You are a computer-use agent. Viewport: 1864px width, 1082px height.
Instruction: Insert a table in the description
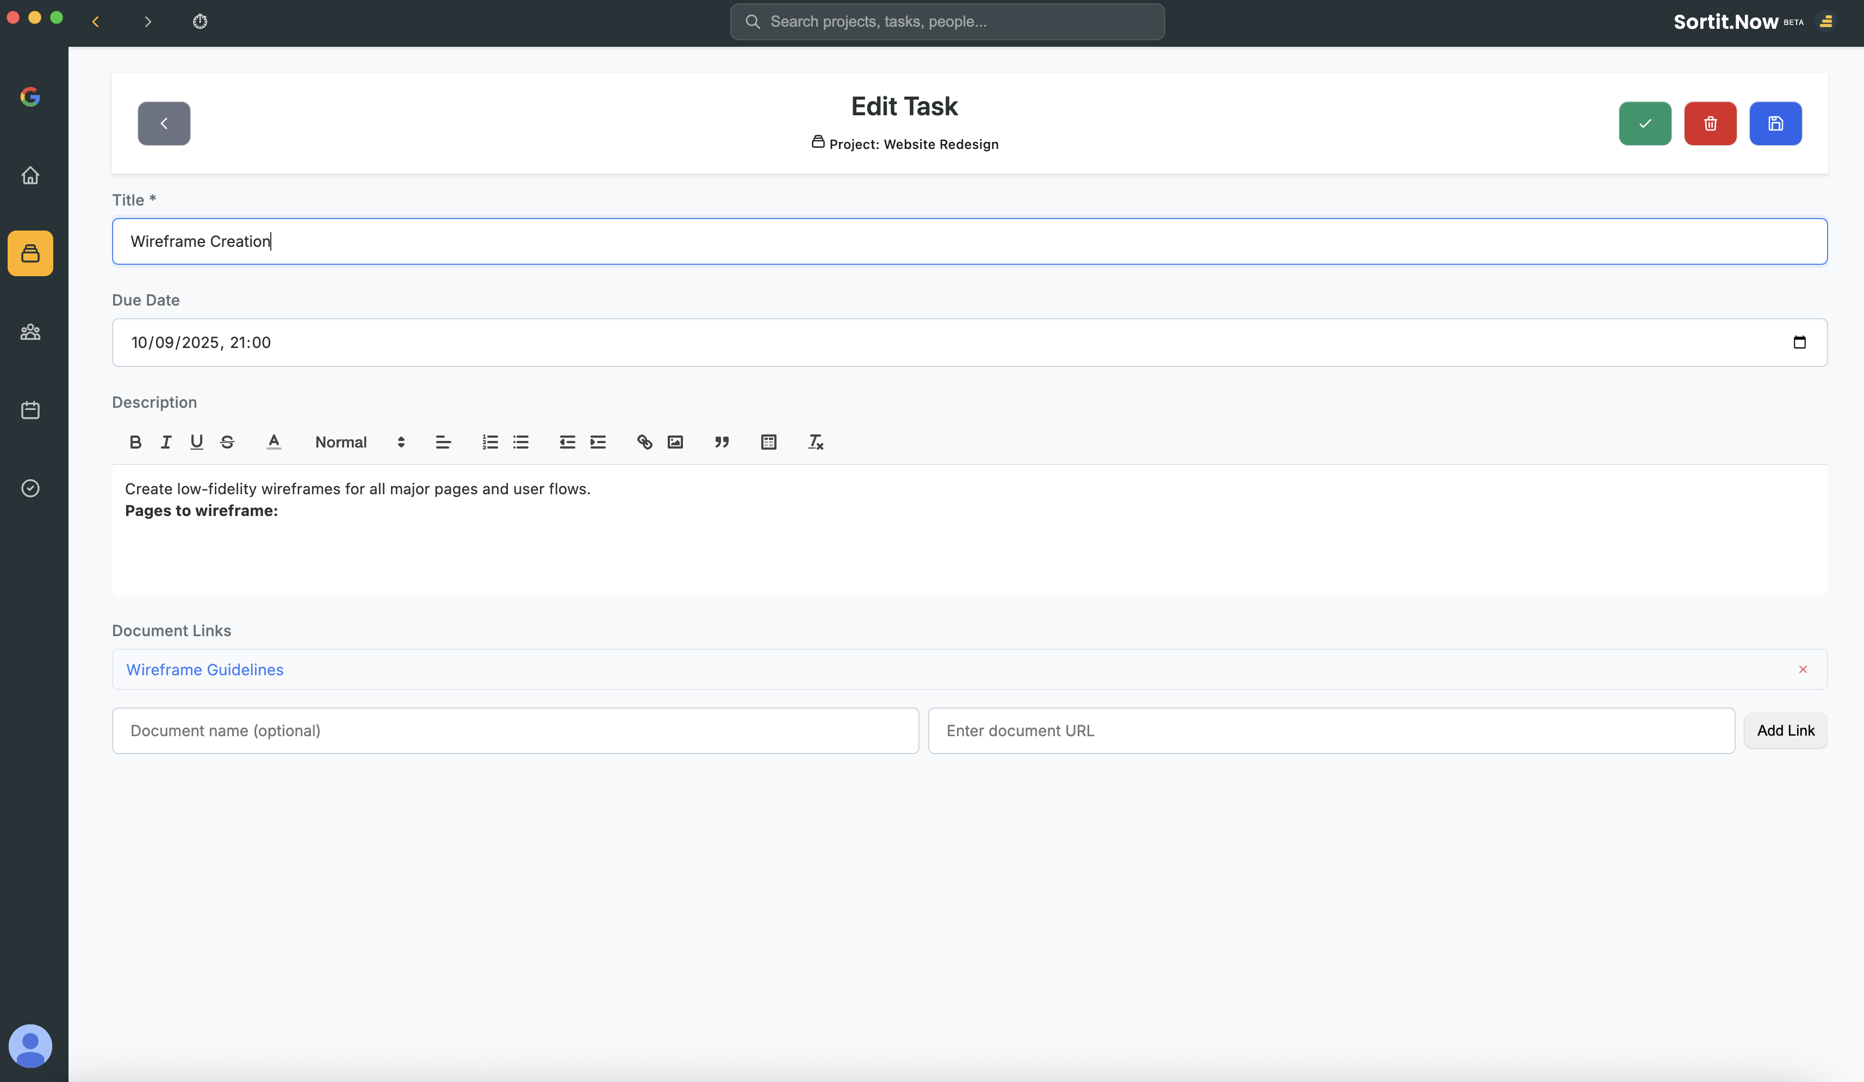pos(768,442)
